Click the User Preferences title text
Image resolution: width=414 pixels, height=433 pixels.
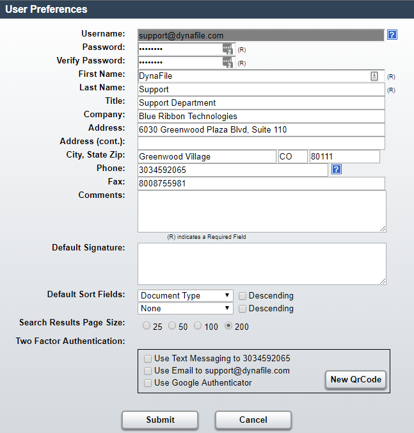(x=46, y=10)
